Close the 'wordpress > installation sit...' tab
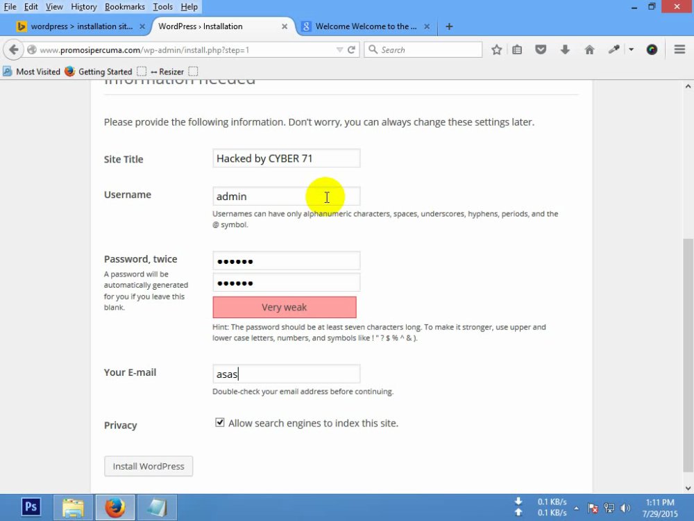The width and height of the screenshot is (694, 521). (x=142, y=26)
